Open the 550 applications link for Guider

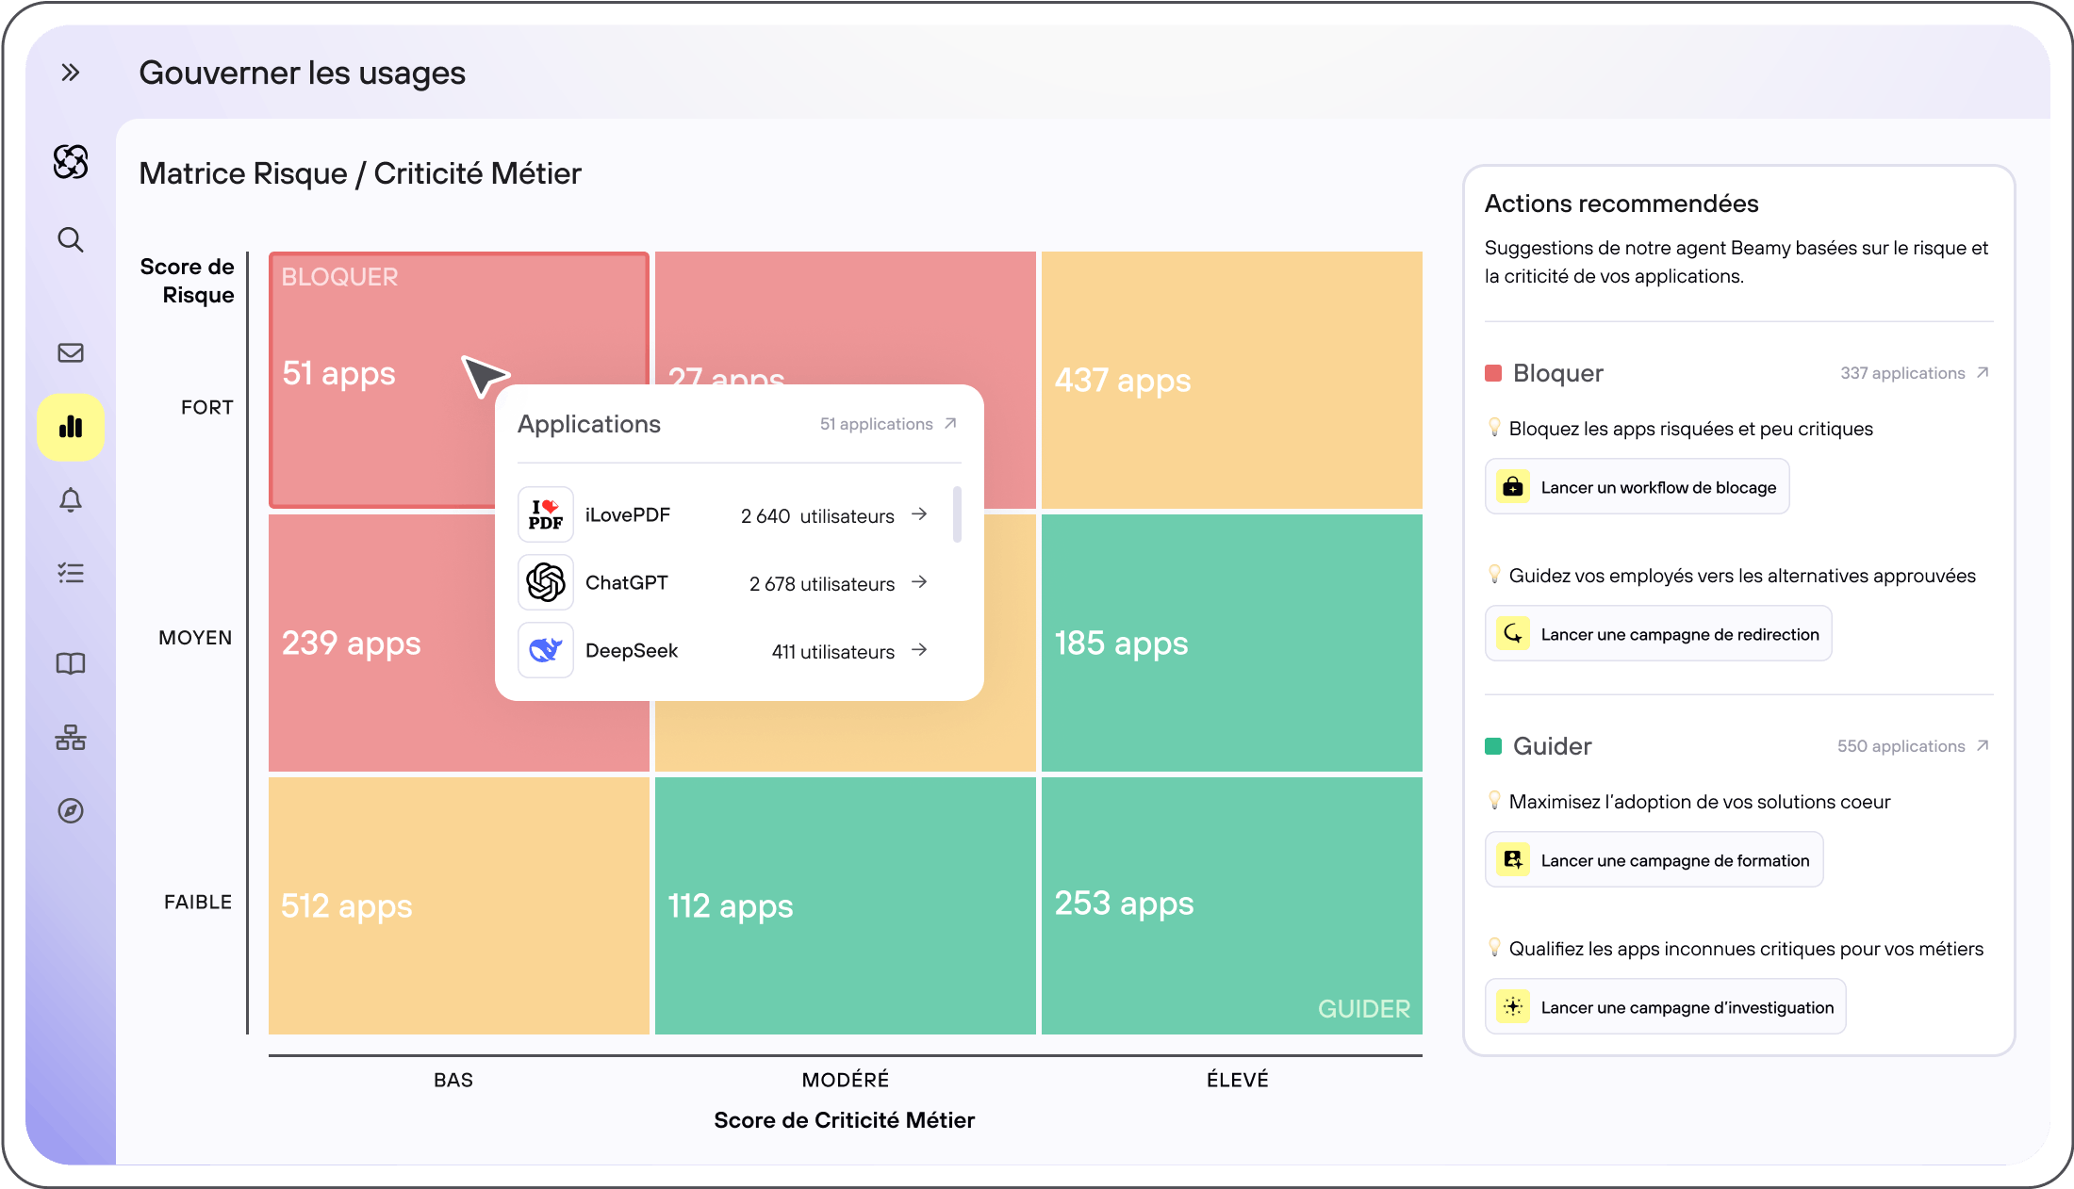tap(1912, 746)
